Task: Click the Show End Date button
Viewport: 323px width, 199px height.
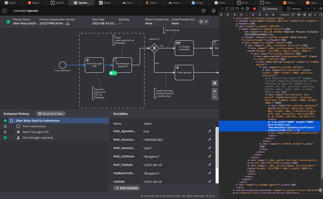Action: click(x=50, y=114)
